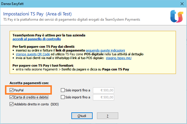Uncheck the PayPal payment checkbox
The width and height of the screenshot is (187, 124).
coord(11,90)
